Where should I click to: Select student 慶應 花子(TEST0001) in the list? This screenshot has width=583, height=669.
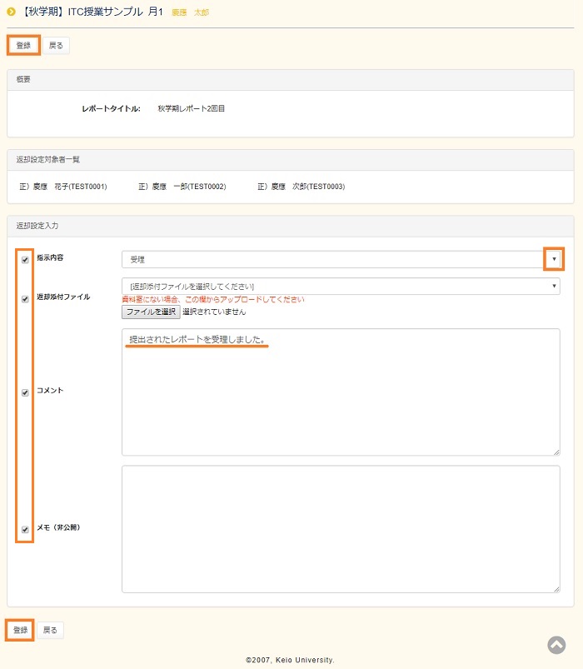[62, 187]
